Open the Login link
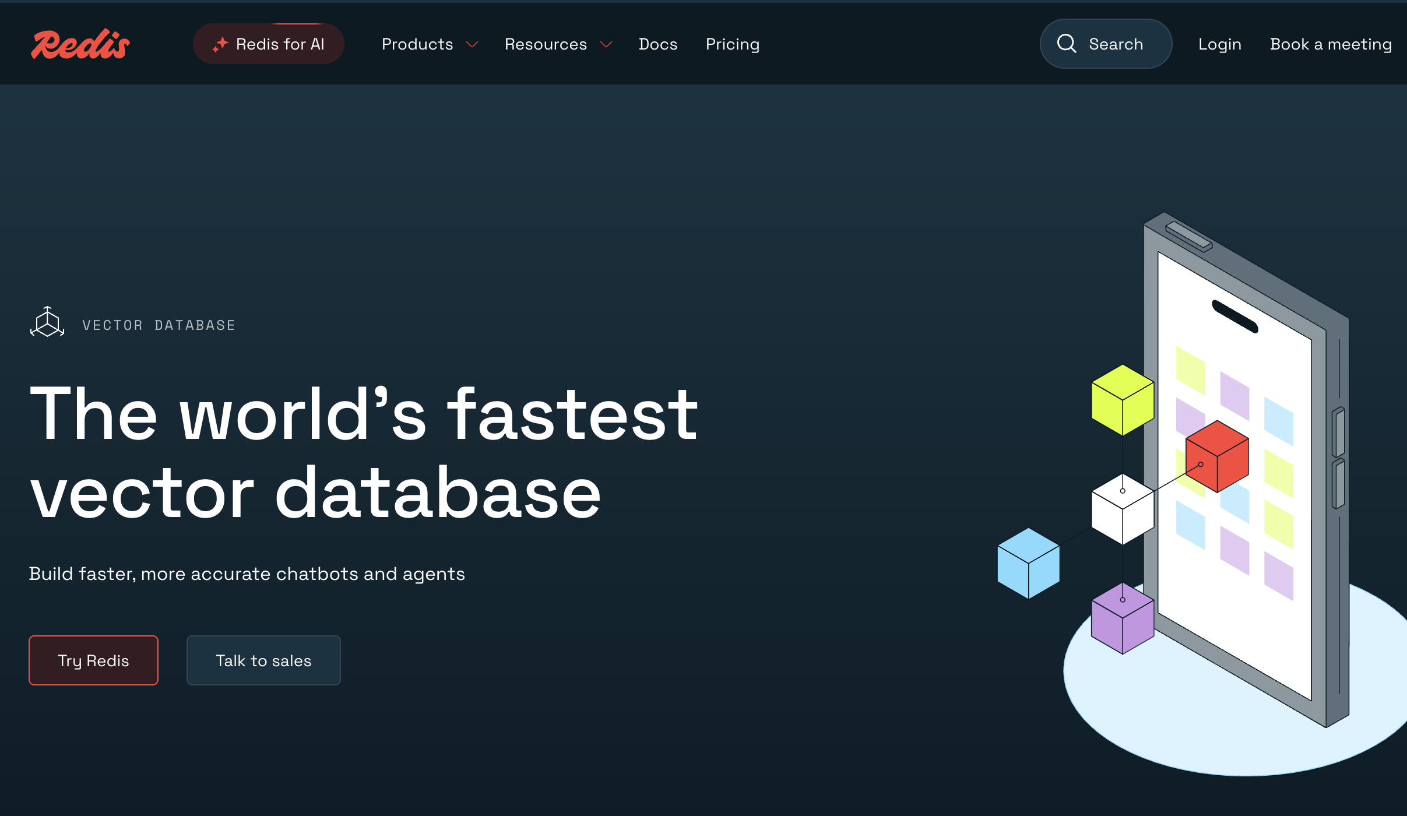Screen dimensions: 1407x816 tap(1219, 44)
